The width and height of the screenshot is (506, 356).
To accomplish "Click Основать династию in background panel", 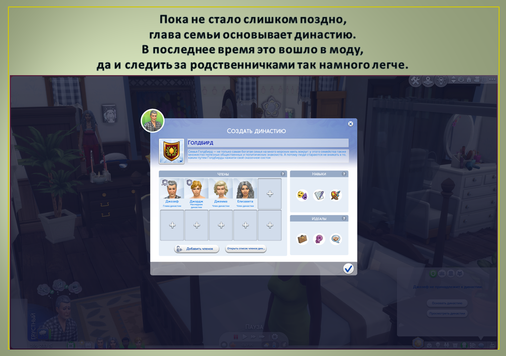I will pos(447,303).
